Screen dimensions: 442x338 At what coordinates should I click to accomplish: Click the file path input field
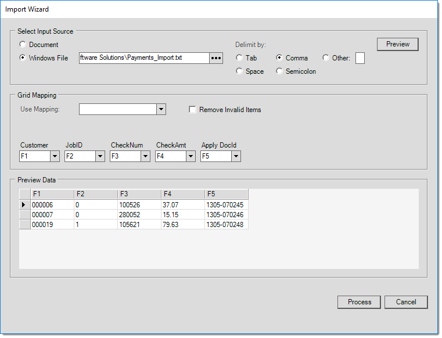coord(144,58)
